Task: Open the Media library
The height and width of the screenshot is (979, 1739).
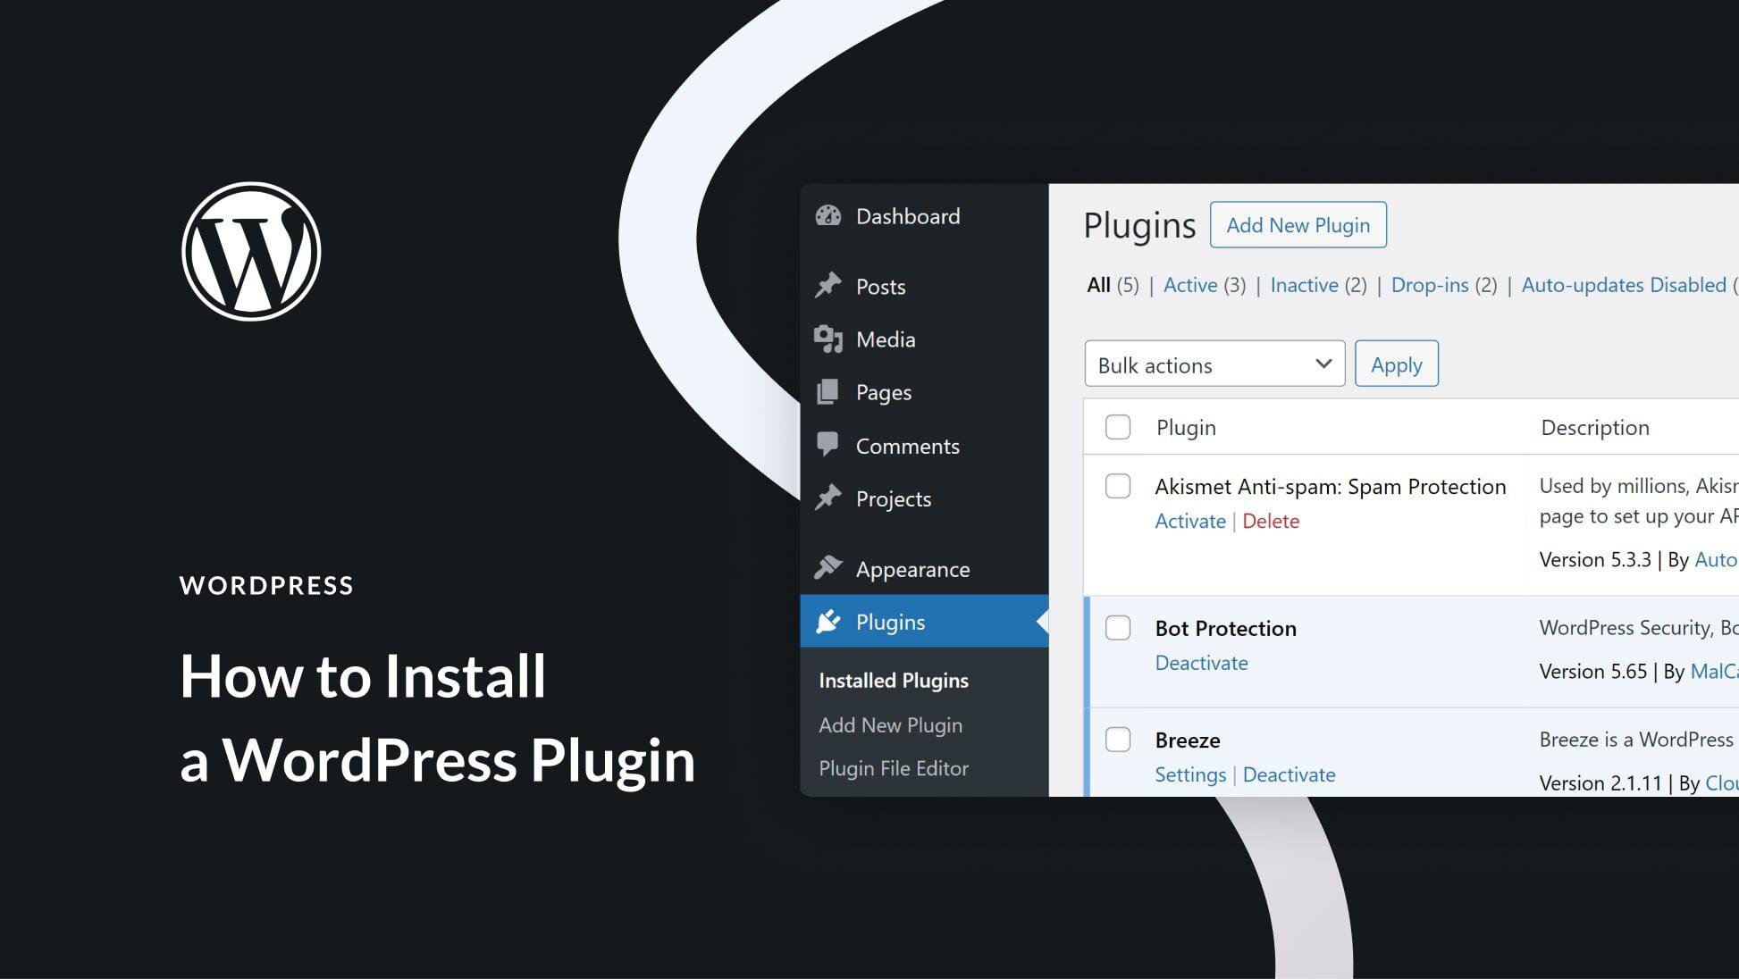Action: click(885, 338)
